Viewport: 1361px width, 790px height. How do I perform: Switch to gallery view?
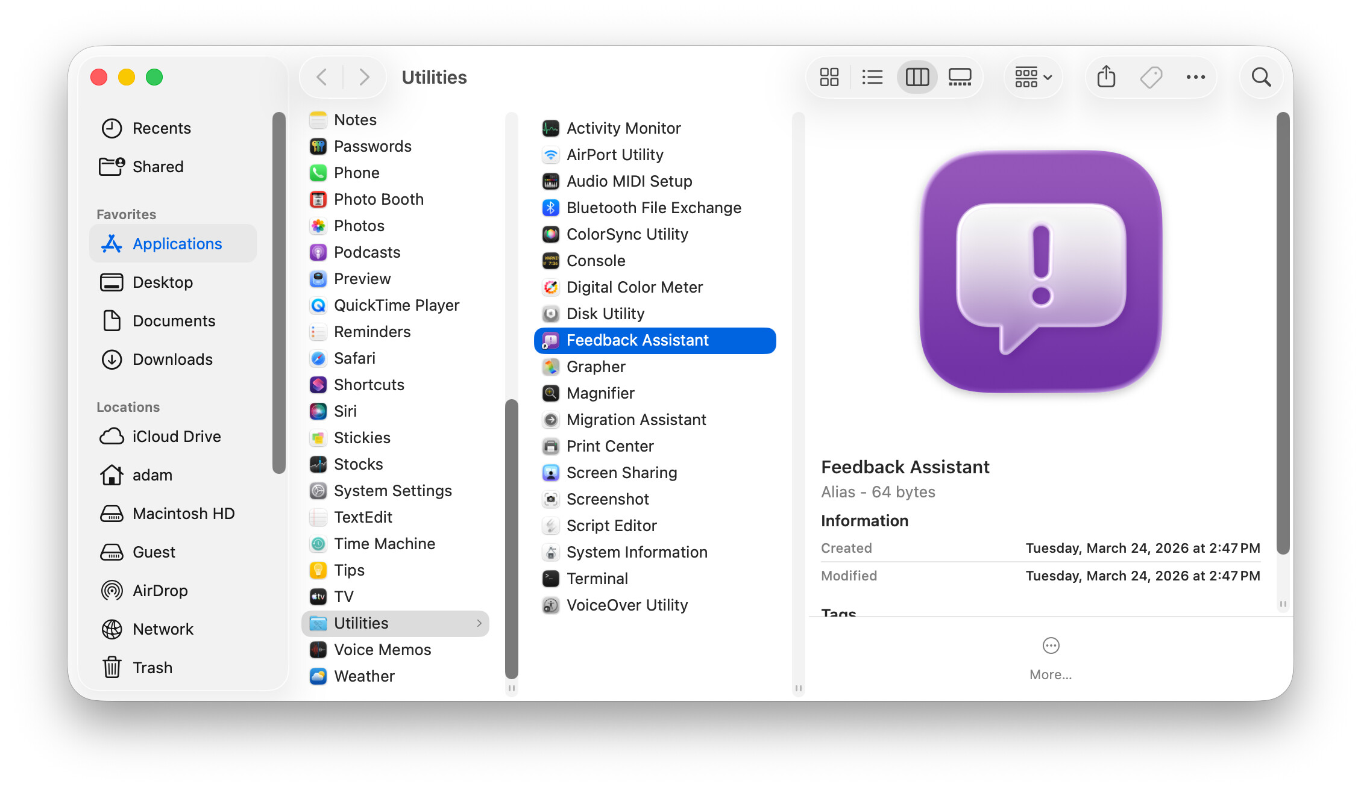pos(960,77)
